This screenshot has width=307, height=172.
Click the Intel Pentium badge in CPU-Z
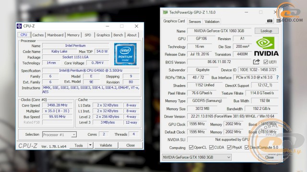pos(125,54)
